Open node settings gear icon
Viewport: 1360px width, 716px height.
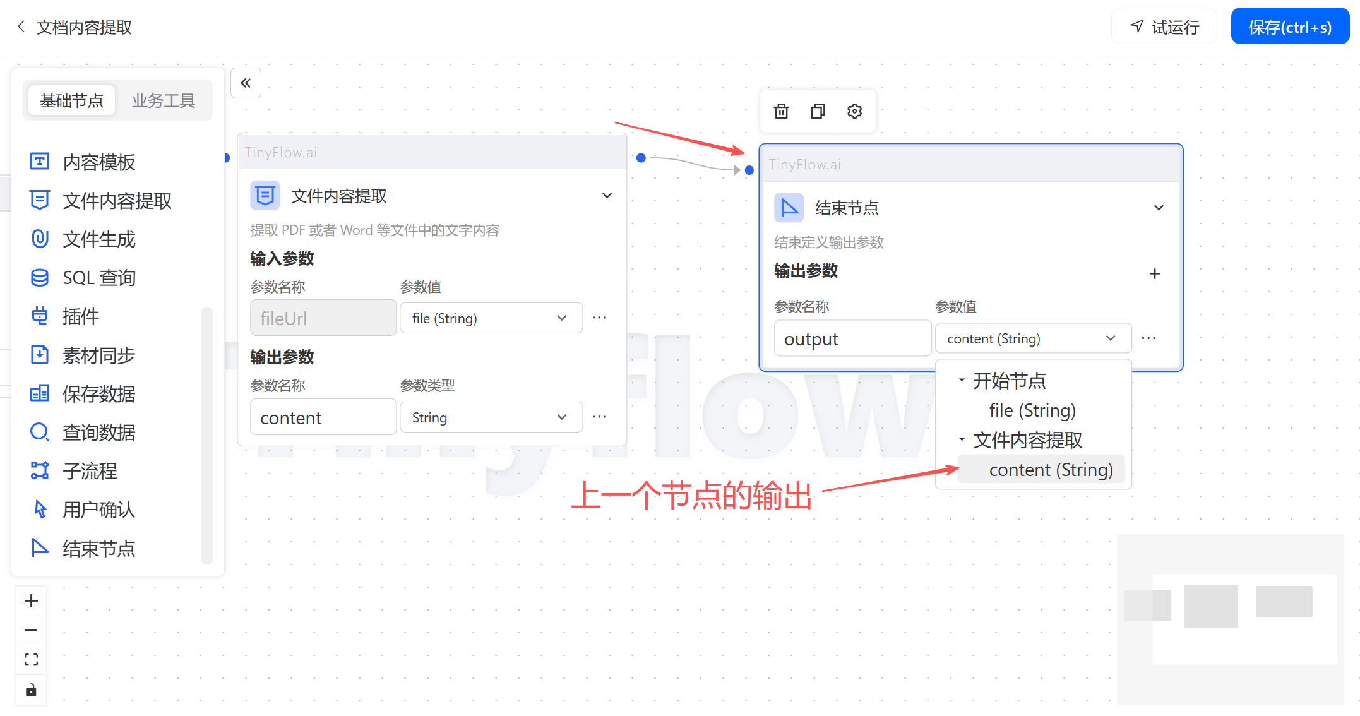click(854, 112)
